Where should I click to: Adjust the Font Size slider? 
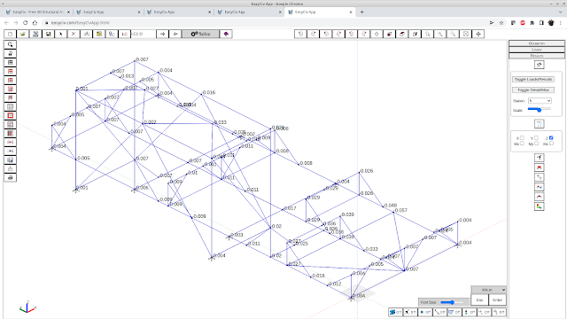(x=452, y=302)
